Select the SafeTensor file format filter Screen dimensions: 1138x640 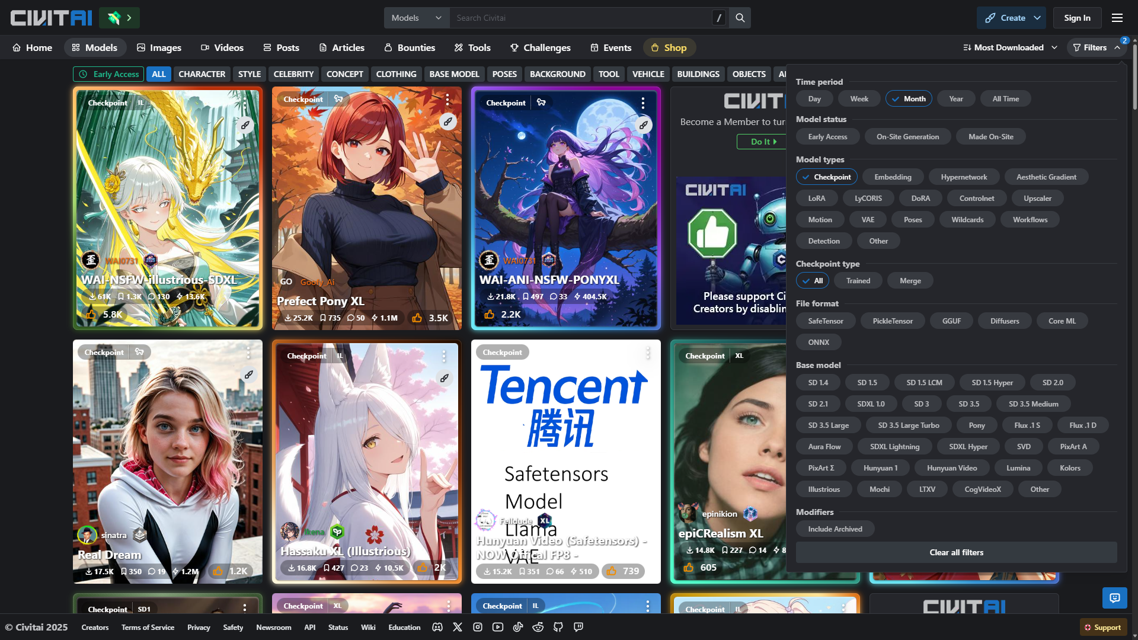(x=825, y=321)
